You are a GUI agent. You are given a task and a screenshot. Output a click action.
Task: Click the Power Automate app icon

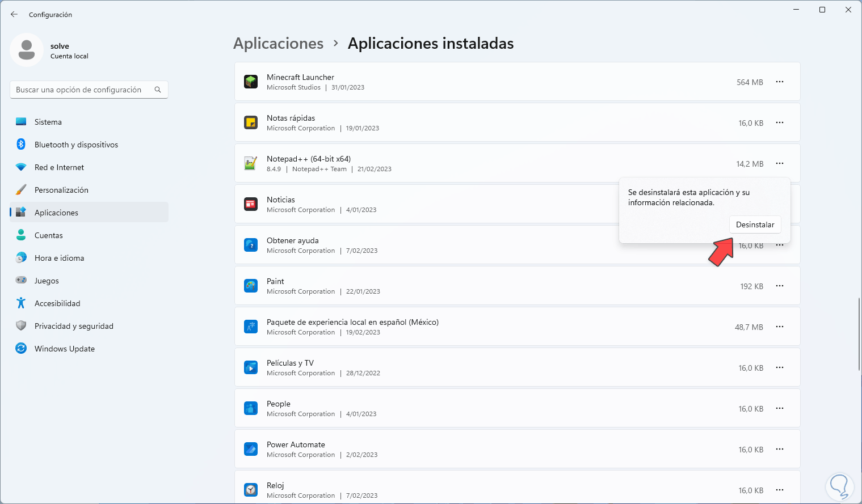click(251, 450)
